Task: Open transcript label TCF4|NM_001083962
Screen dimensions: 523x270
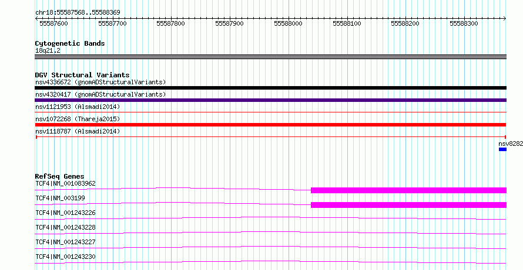Action: (65, 183)
